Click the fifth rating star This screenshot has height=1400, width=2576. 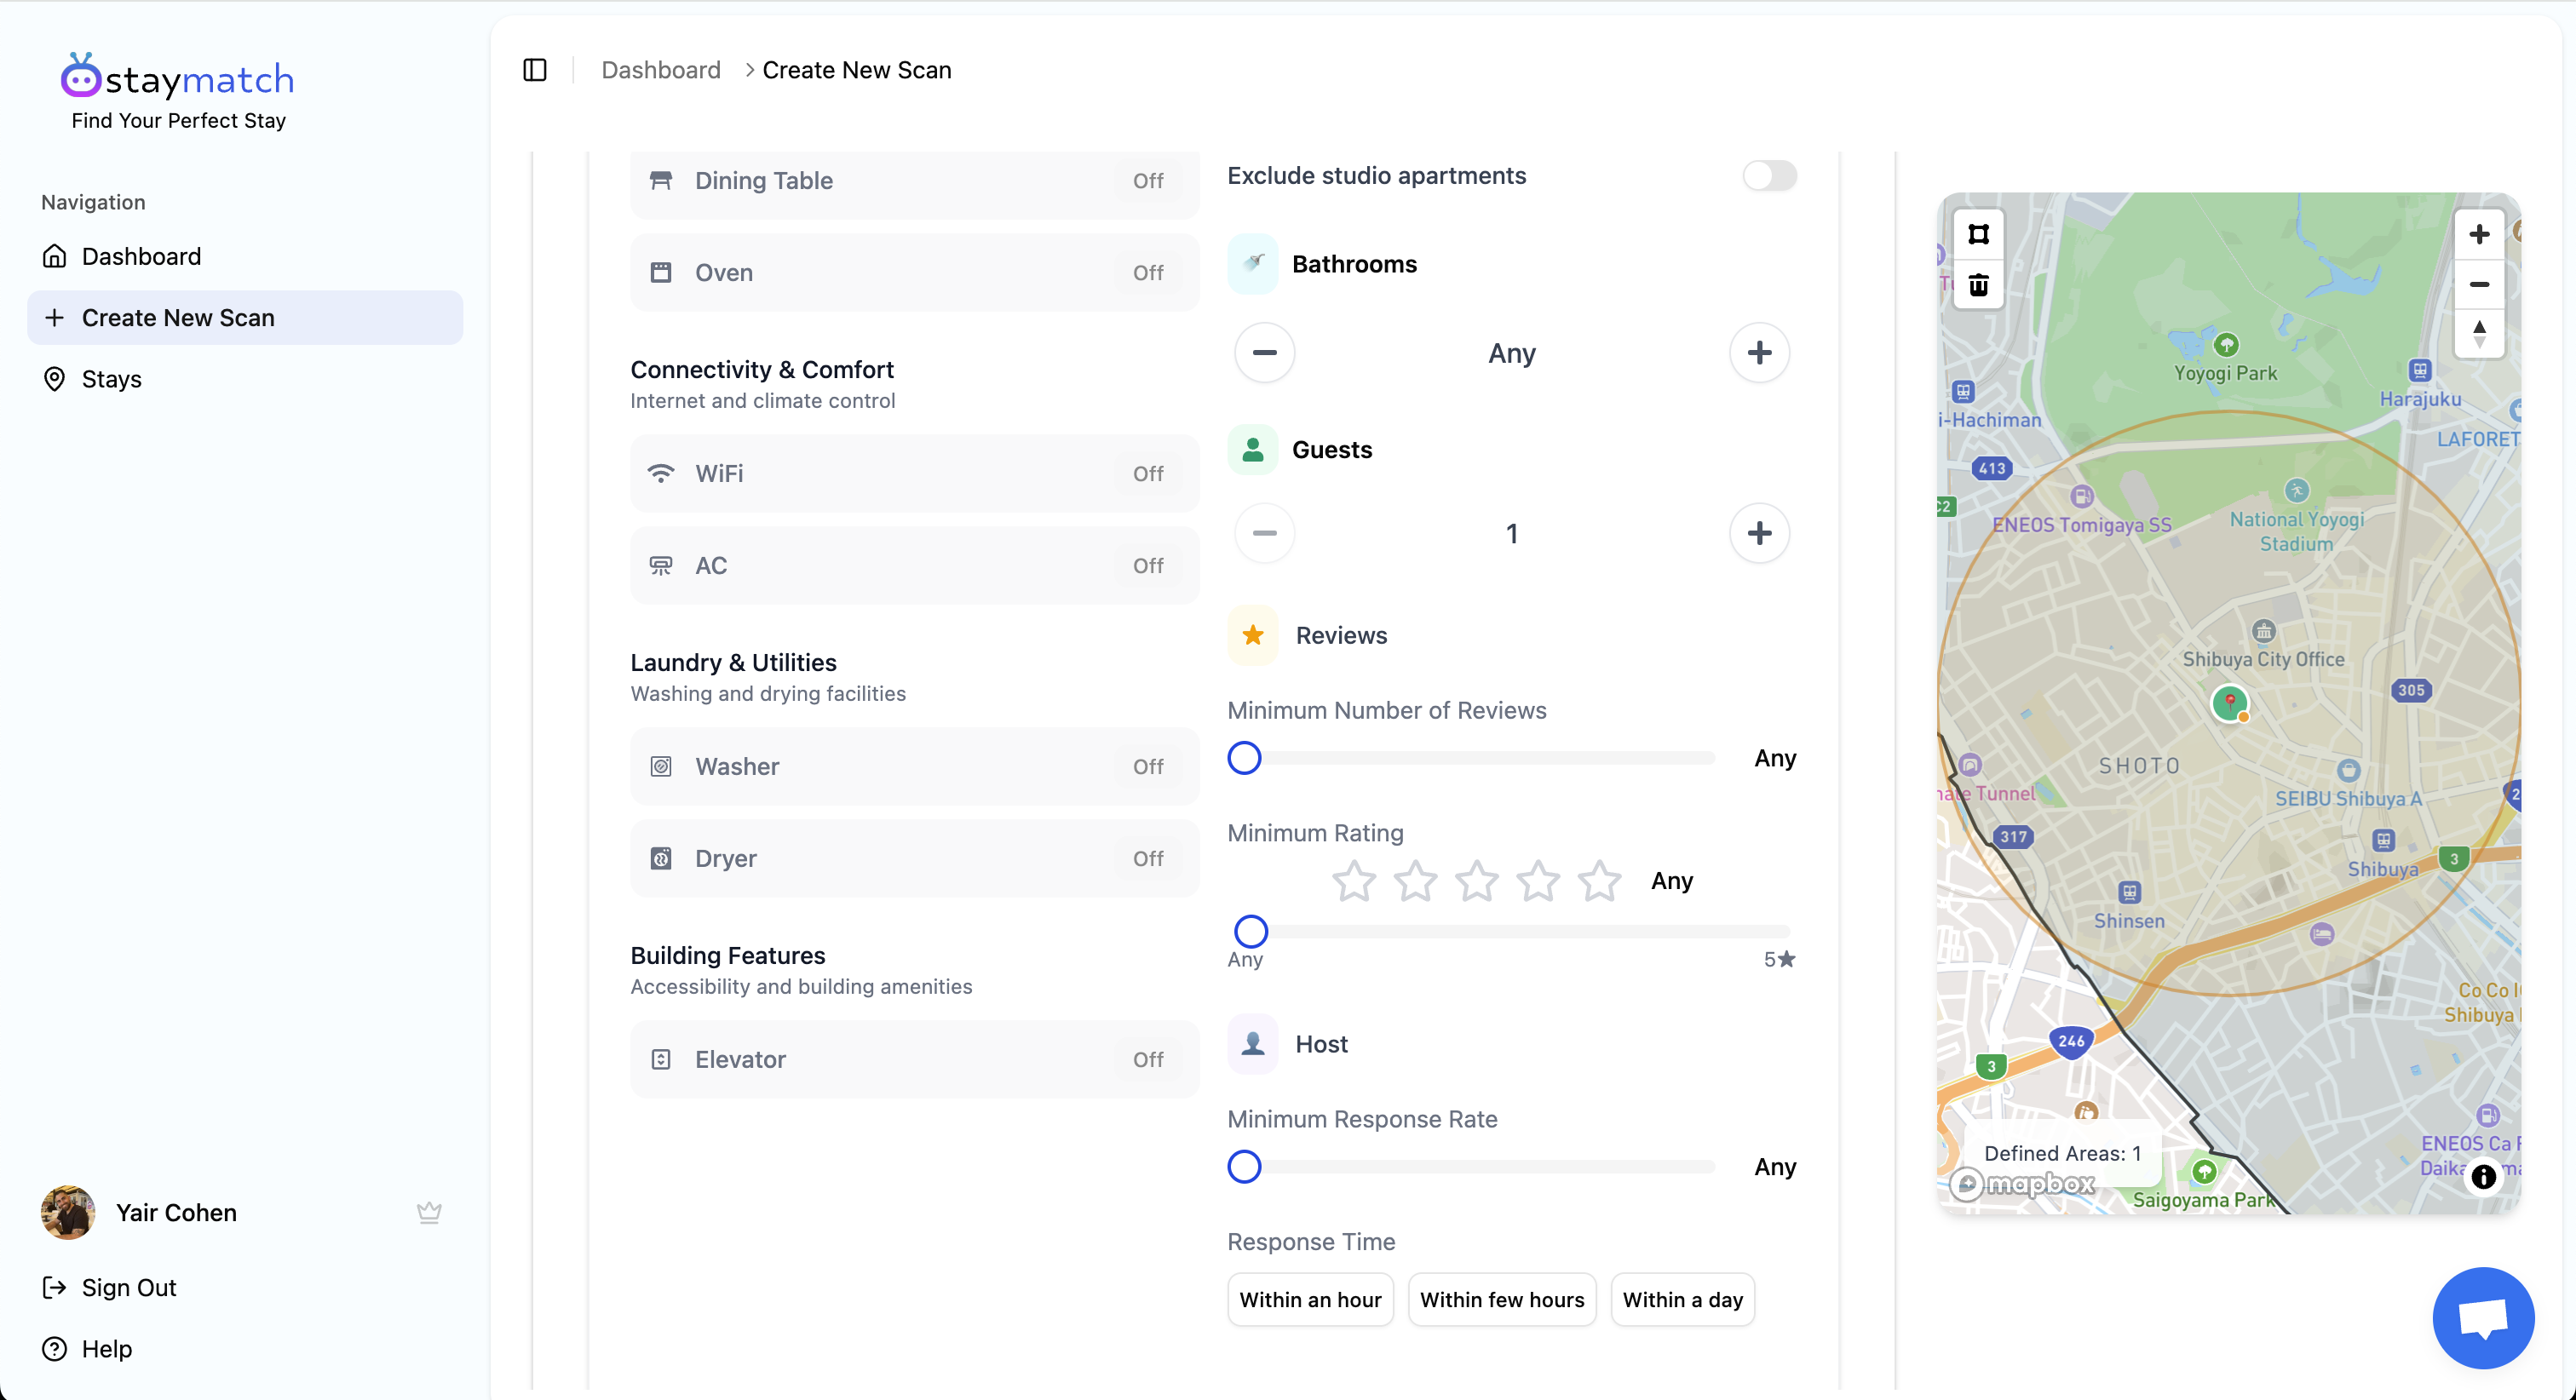[1599, 881]
